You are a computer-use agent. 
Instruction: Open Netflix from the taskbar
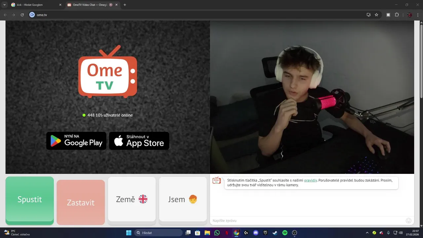pyautogui.click(x=227, y=233)
